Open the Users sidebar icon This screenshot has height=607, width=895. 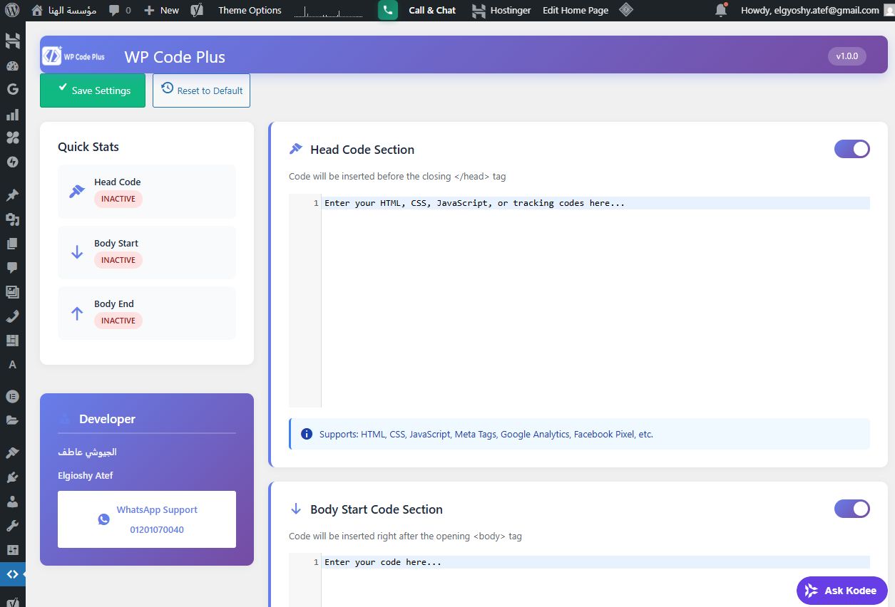click(x=12, y=501)
